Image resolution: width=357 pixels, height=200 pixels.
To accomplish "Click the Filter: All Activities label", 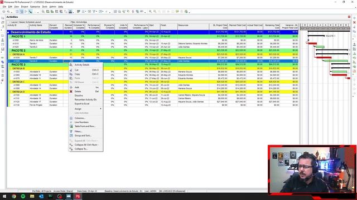I will (79, 22).
